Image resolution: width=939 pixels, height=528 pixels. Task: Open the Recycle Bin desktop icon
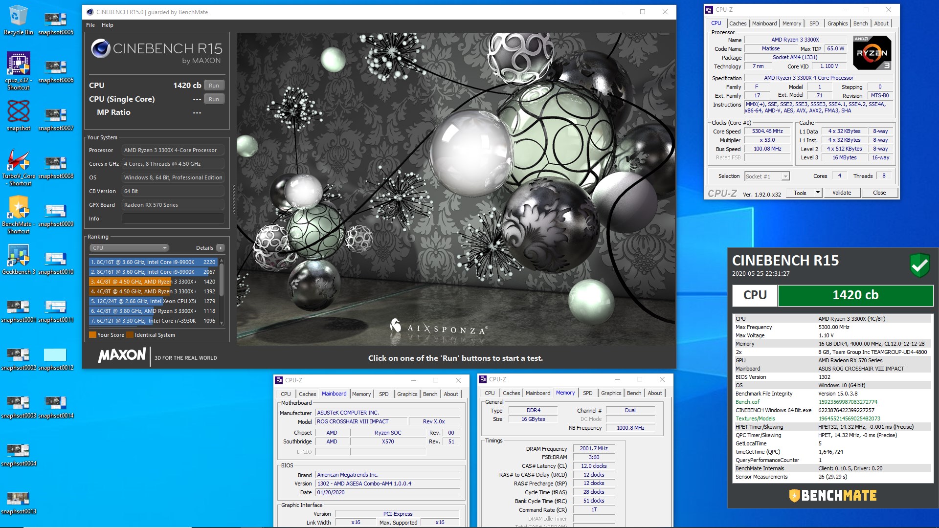coord(18,20)
